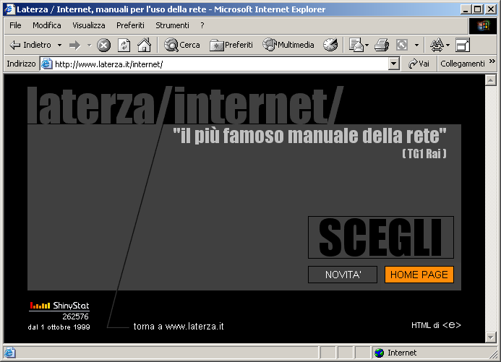Click the quote "il più famoso manuale della rete"
Viewport: 501px width, 362px height.
(309, 135)
